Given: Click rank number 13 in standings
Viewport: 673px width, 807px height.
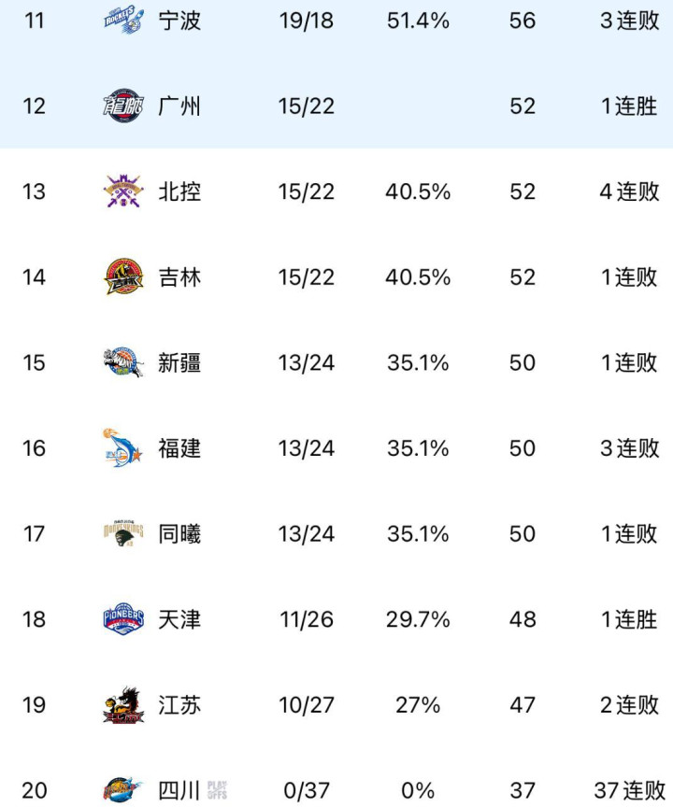Looking at the screenshot, I should click(x=34, y=191).
